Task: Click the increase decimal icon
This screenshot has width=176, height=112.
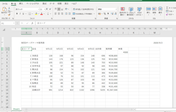Action: coord(112,14)
